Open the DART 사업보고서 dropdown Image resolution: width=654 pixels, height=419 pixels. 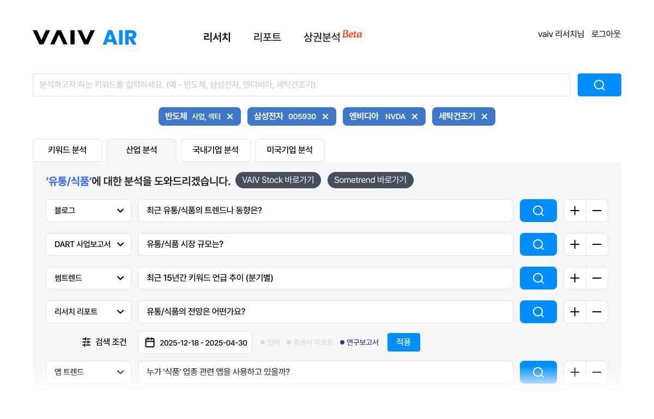click(x=88, y=244)
